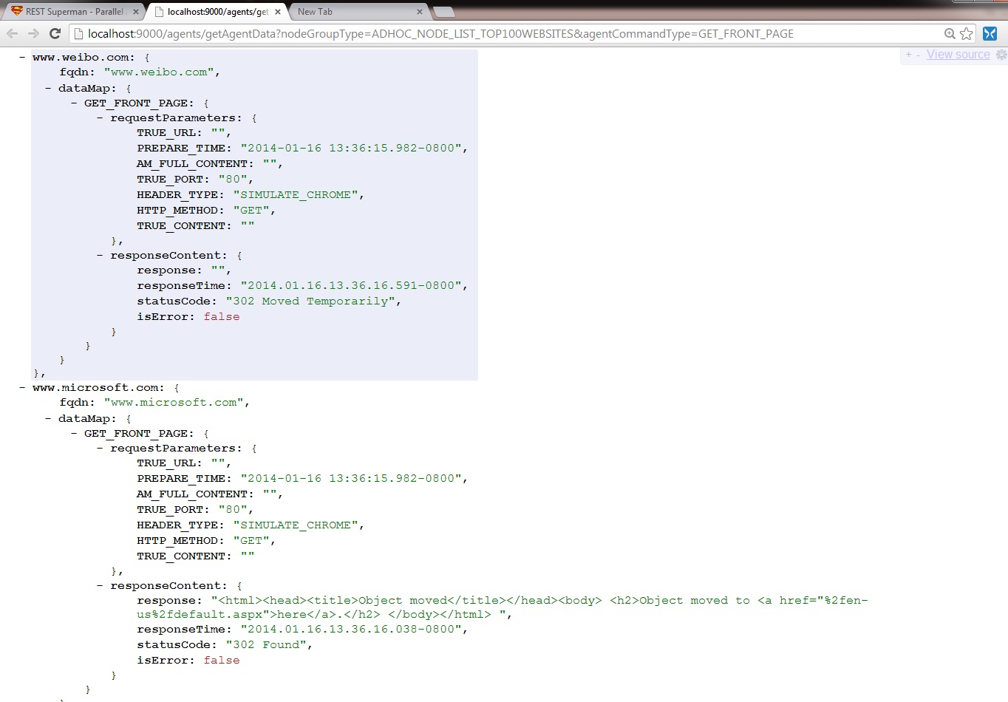The height and width of the screenshot is (702, 1008).
Task: Collapse weibo responseContent node
Action: point(100,255)
